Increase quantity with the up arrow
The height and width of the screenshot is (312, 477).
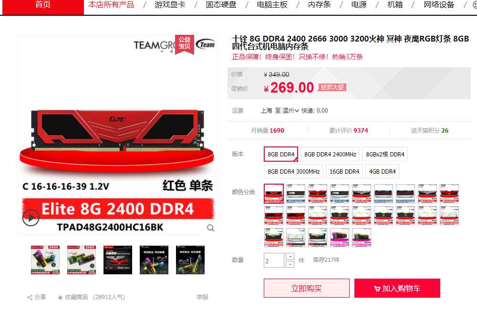290,256
